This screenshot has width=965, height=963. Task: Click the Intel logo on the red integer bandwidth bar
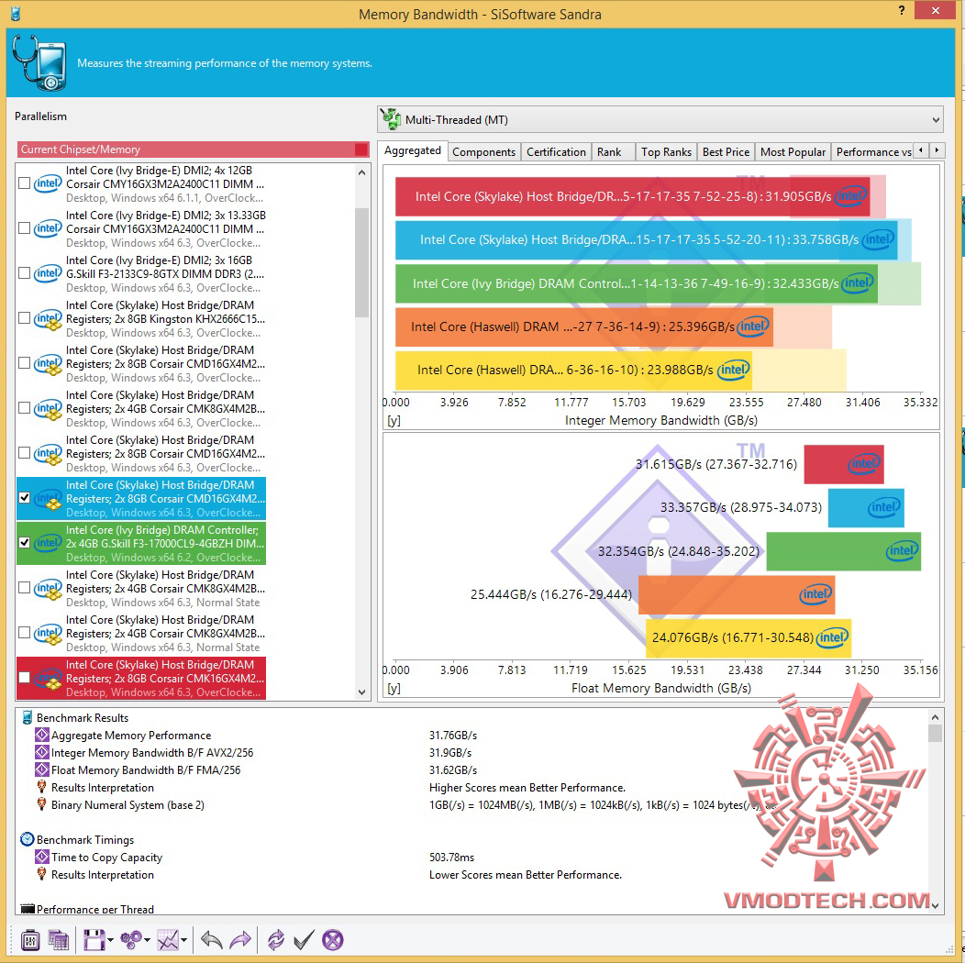(x=851, y=196)
